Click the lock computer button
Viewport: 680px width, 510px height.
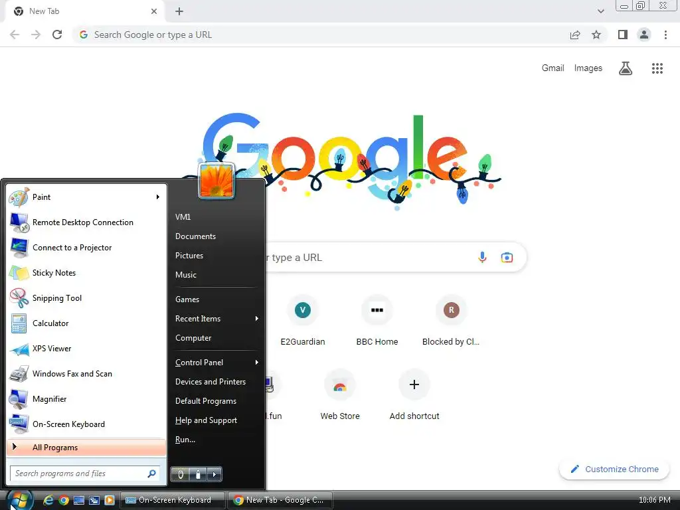[198, 474]
